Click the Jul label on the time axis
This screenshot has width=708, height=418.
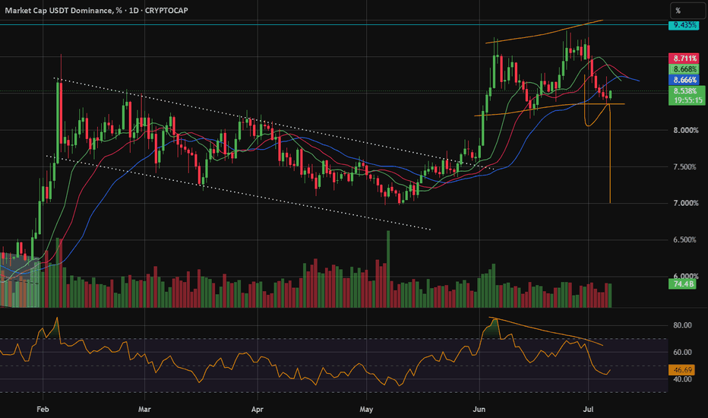click(588, 410)
